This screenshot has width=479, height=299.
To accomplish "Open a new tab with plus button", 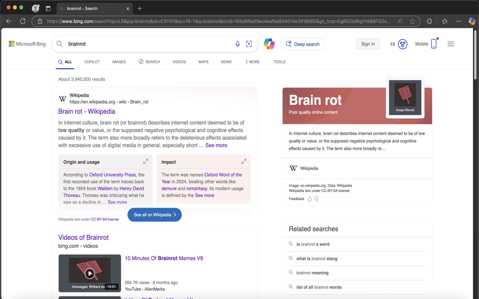I will [x=140, y=8].
